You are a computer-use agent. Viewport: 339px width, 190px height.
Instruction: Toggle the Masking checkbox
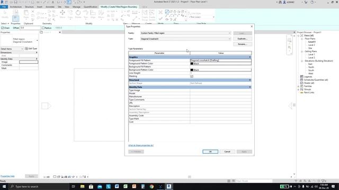click(192, 76)
